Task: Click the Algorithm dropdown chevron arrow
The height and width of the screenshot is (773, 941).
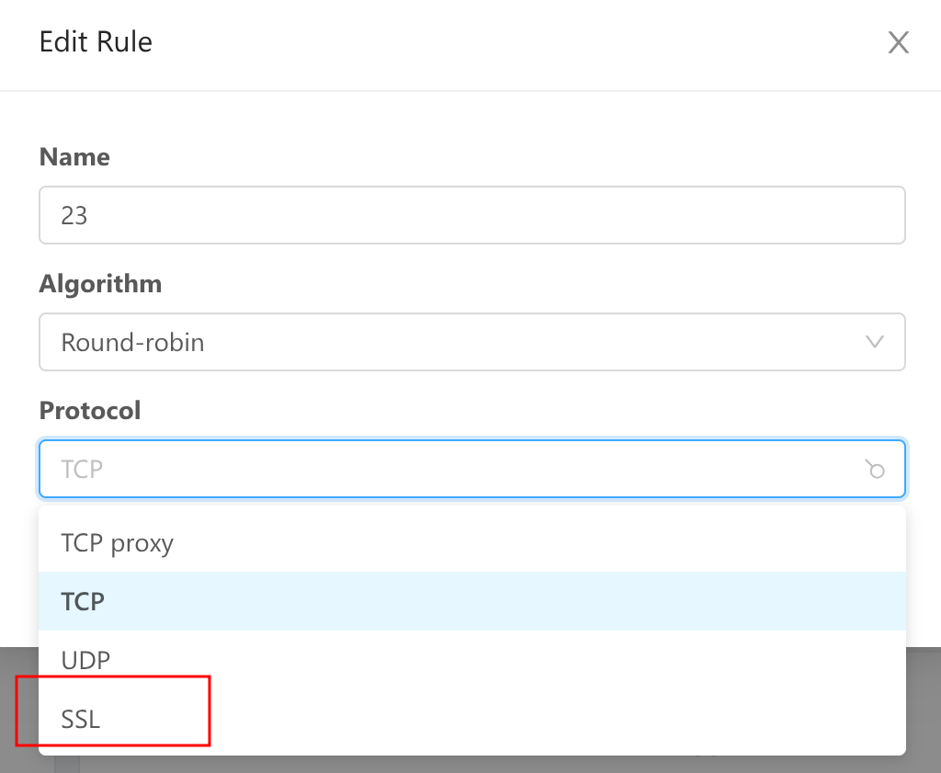Action: click(875, 342)
